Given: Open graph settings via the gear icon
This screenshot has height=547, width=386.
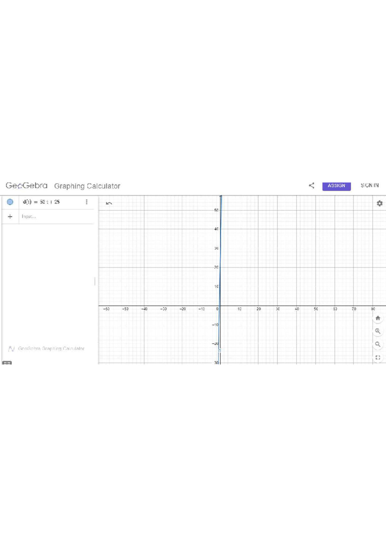Looking at the screenshot, I should pyautogui.click(x=380, y=204).
